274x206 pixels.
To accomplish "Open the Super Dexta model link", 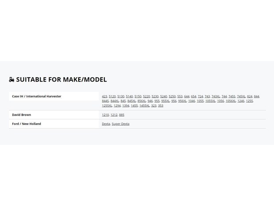I will tap(121, 124).
